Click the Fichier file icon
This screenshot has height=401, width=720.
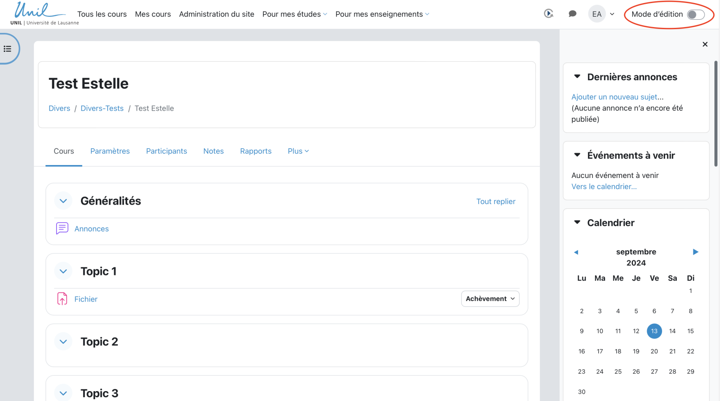click(x=62, y=299)
